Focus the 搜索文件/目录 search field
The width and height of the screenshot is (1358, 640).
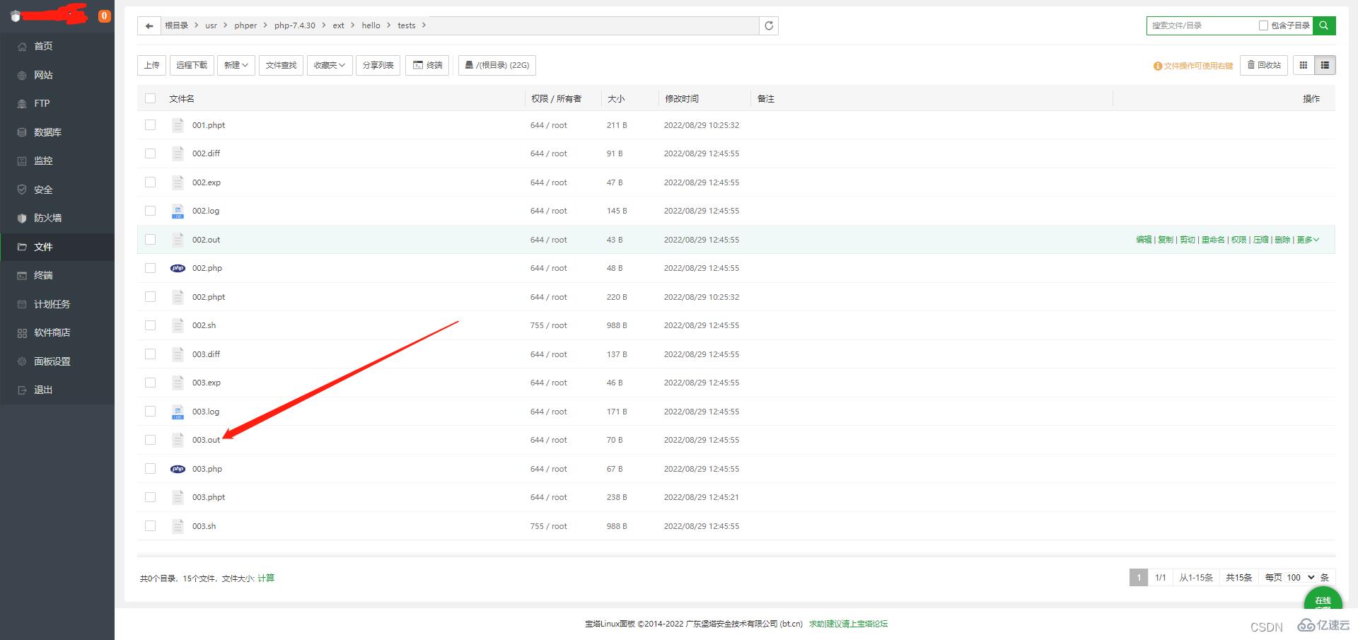[1202, 25]
